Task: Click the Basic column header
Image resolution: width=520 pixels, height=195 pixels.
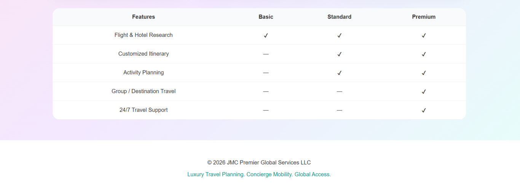Action: [x=266, y=17]
